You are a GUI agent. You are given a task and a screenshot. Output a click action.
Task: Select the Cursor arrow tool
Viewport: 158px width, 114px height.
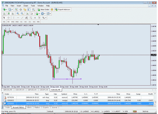pyautogui.click(x=4, y=18)
